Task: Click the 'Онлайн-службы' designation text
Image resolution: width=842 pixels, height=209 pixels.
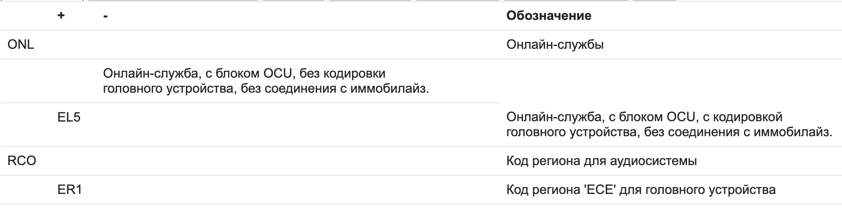Action: point(555,45)
